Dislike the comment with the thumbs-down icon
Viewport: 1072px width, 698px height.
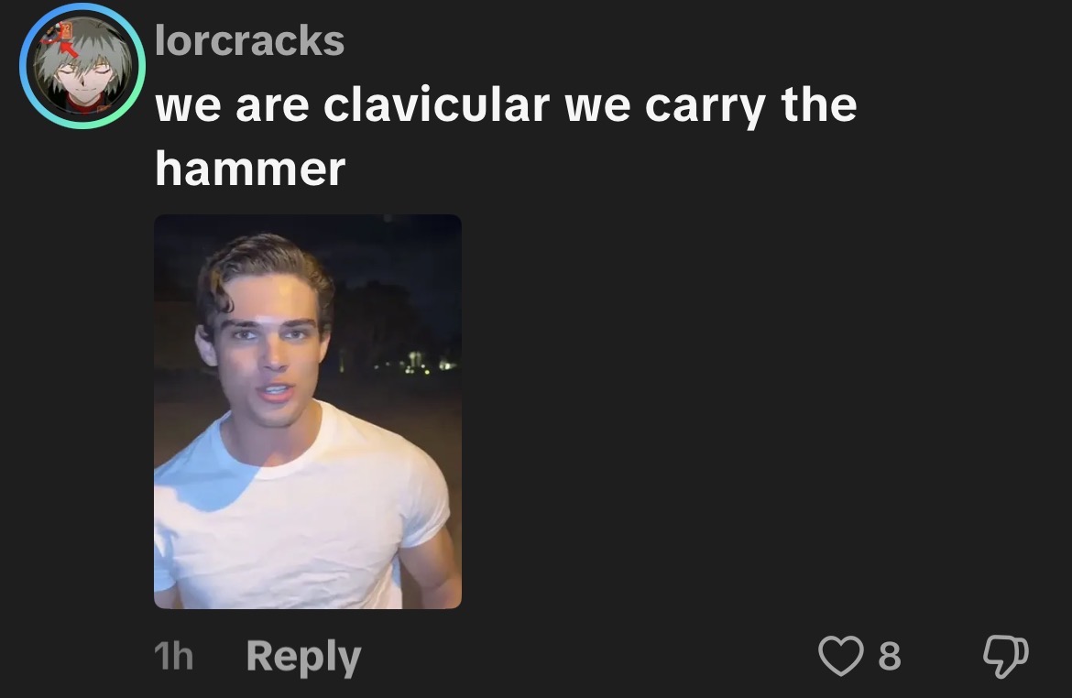[x=1006, y=656]
